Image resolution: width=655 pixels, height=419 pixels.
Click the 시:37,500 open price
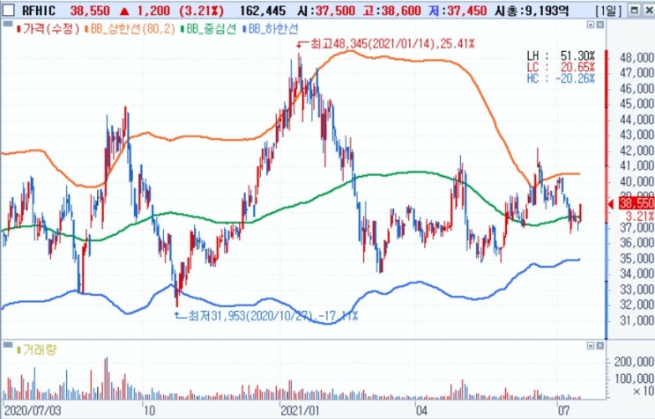(327, 11)
